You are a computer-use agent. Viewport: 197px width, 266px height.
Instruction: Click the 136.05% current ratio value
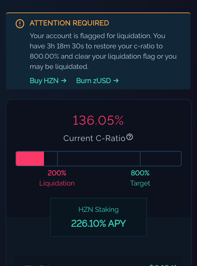point(98,121)
